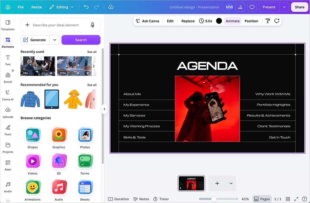Browse the Graphics category

point(59,138)
